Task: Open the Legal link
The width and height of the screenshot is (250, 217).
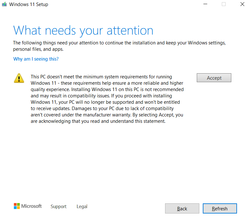Action: 82,207
